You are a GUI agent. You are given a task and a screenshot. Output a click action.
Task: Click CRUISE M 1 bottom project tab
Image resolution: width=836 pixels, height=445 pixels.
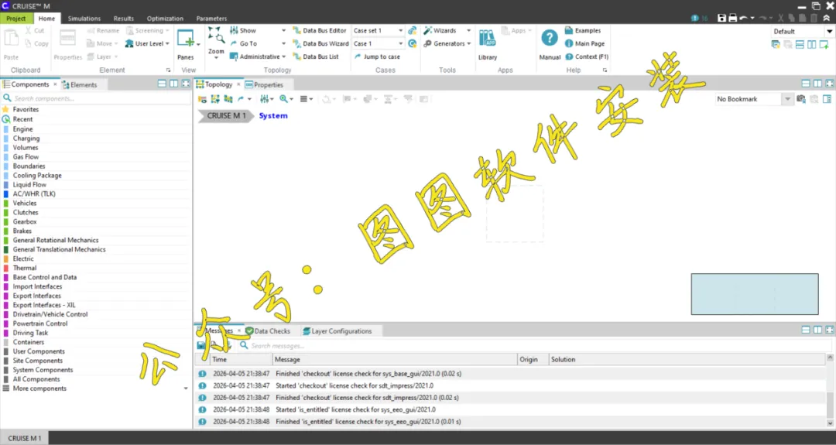coord(25,438)
